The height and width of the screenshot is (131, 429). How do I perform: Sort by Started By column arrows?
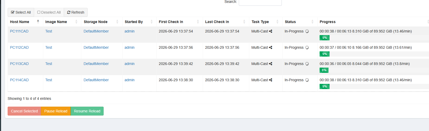(x=151, y=22)
